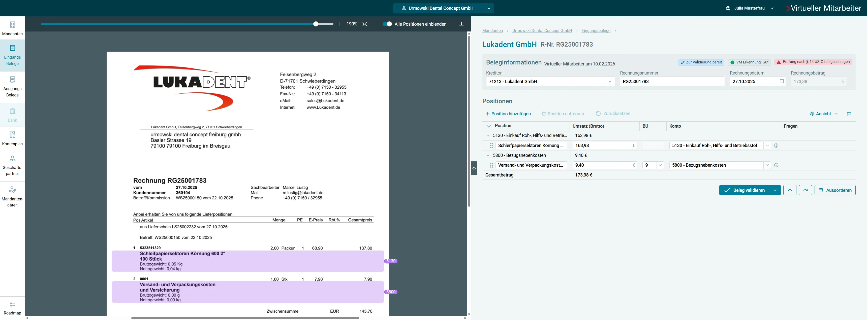Click the redo arrow icon

tap(806, 190)
